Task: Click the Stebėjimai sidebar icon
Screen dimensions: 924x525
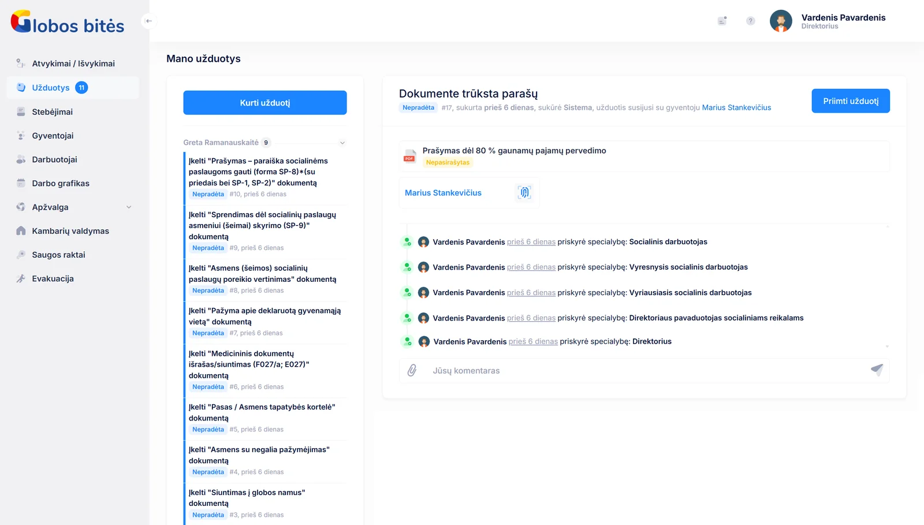Action: 21,111
